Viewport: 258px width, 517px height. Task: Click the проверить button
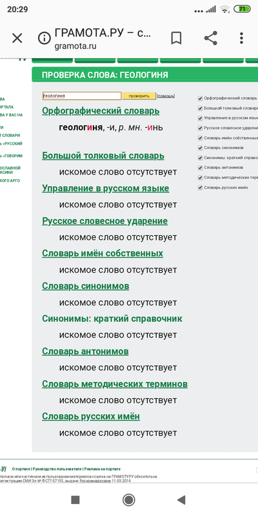tap(139, 96)
